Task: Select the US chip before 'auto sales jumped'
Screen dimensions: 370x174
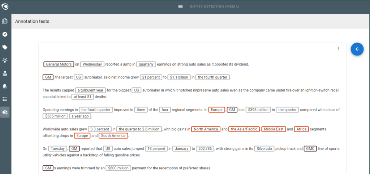Action: (108, 149)
